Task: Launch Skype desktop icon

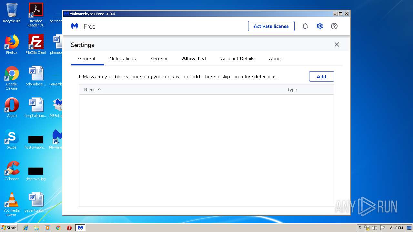Action: [12, 139]
